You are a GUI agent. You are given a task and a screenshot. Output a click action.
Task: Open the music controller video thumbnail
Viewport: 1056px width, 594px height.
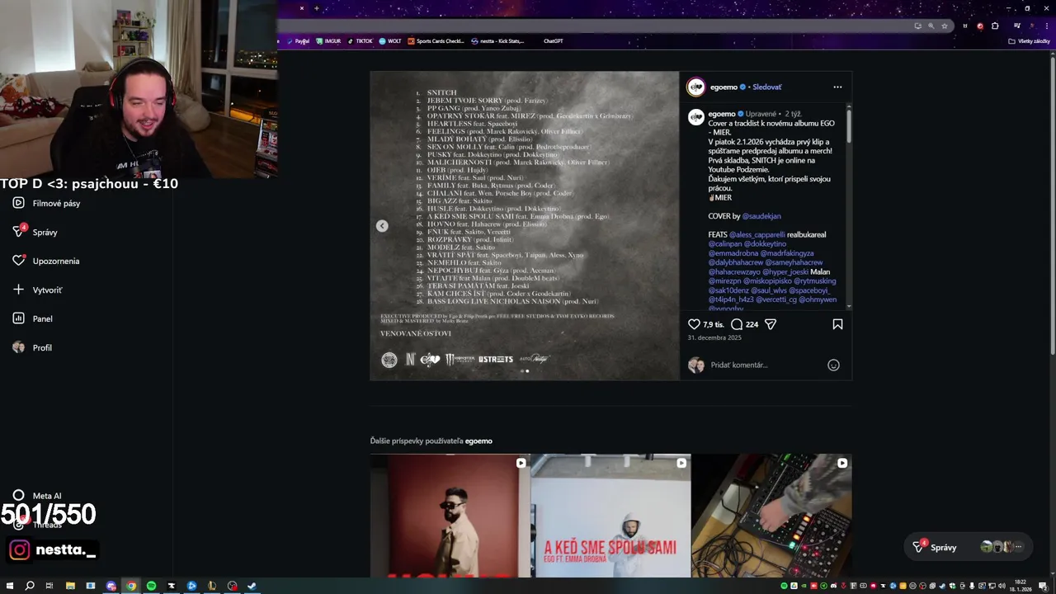[x=771, y=516]
